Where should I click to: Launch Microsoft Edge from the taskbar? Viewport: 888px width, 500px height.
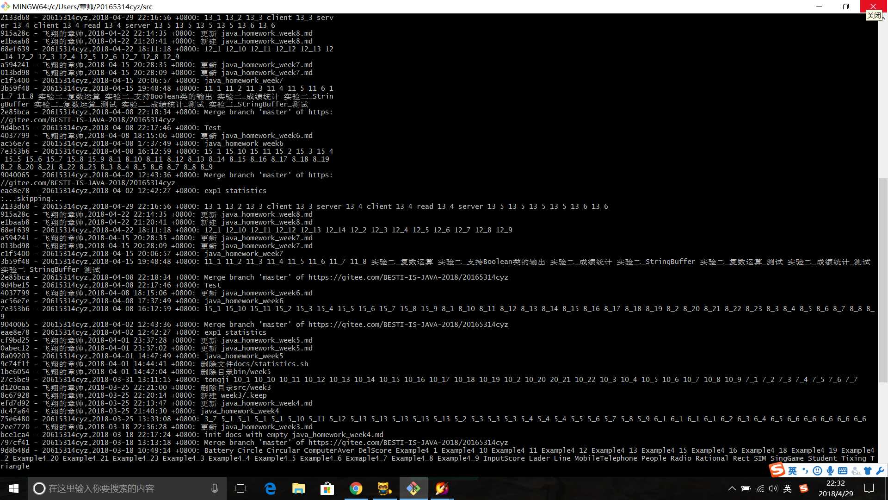coord(270,488)
